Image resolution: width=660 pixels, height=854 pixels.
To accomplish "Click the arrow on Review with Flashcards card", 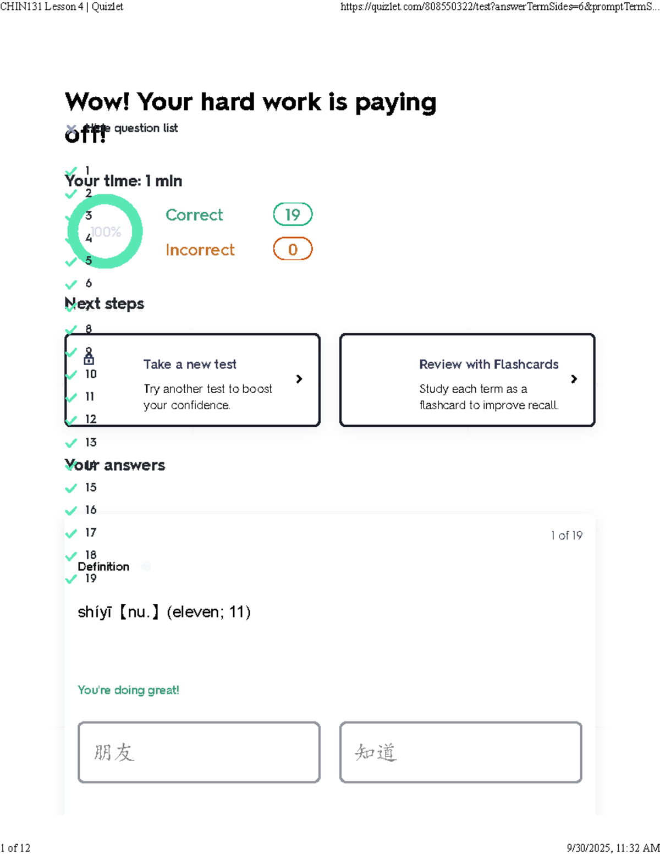I will tap(574, 379).
